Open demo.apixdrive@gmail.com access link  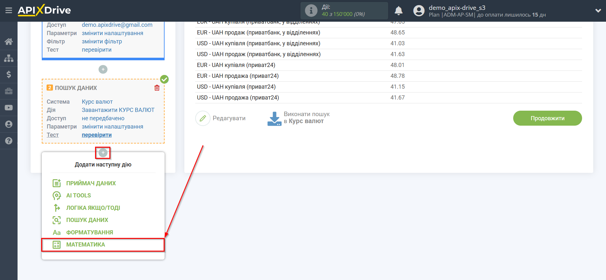[x=117, y=25]
